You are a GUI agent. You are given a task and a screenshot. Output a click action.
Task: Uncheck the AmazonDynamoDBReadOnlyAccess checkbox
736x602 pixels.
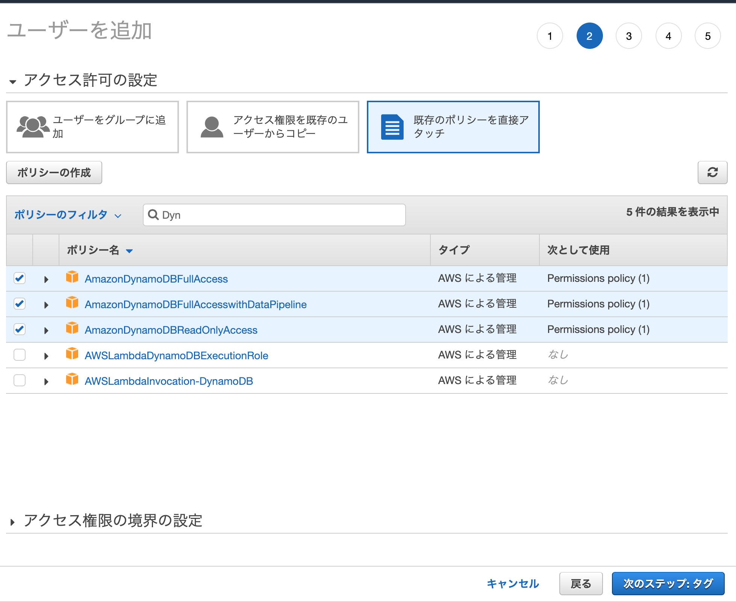click(x=20, y=330)
